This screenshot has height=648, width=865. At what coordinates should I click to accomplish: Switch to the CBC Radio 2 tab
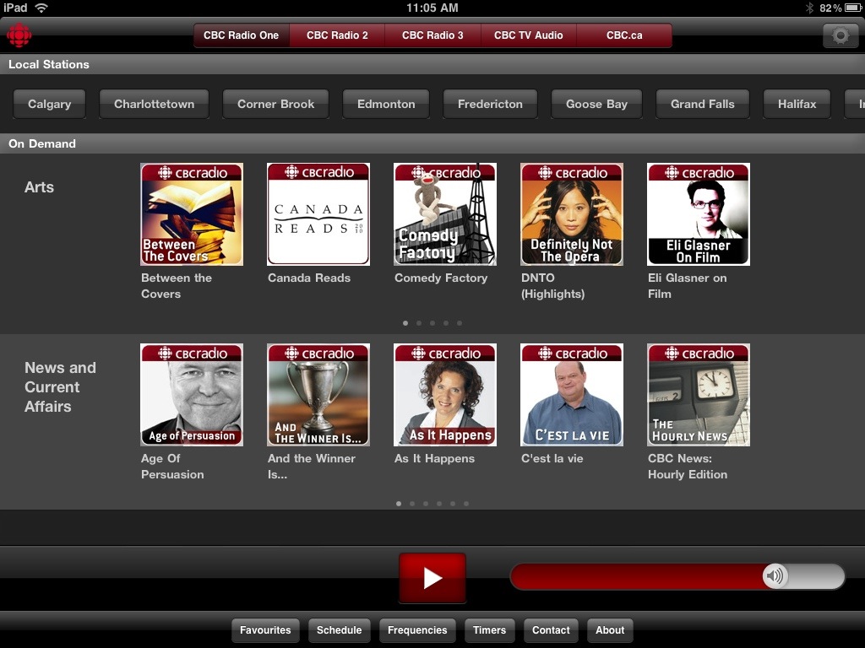[x=337, y=35]
